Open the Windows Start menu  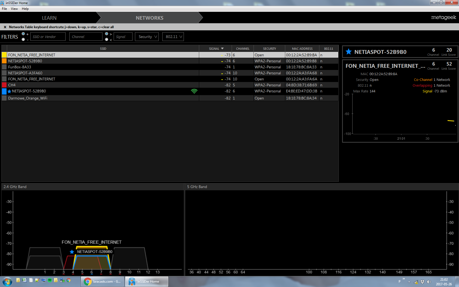tap(7, 282)
